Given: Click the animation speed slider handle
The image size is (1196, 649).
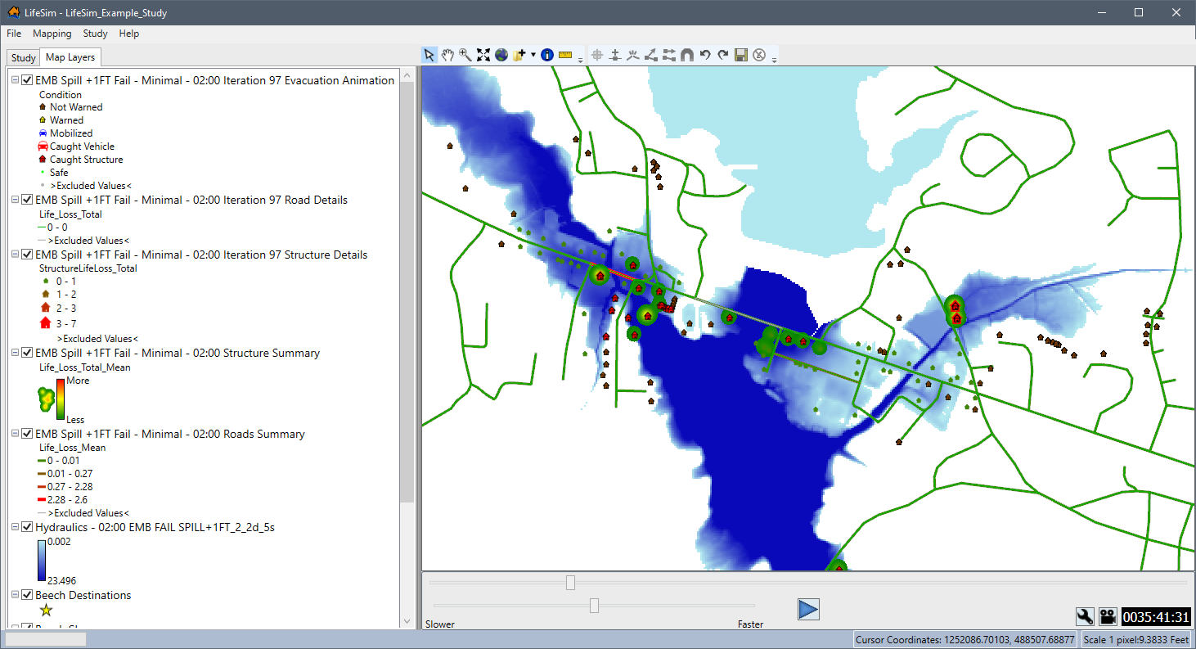Looking at the screenshot, I should pyautogui.click(x=595, y=606).
